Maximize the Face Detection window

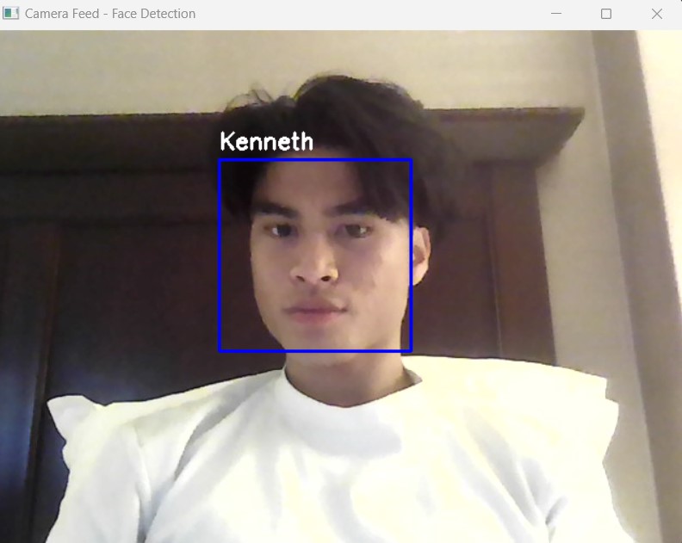[x=606, y=14]
